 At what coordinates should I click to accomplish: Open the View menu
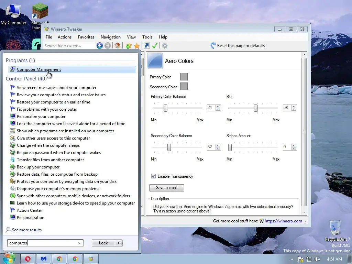click(x=132, y=37)
